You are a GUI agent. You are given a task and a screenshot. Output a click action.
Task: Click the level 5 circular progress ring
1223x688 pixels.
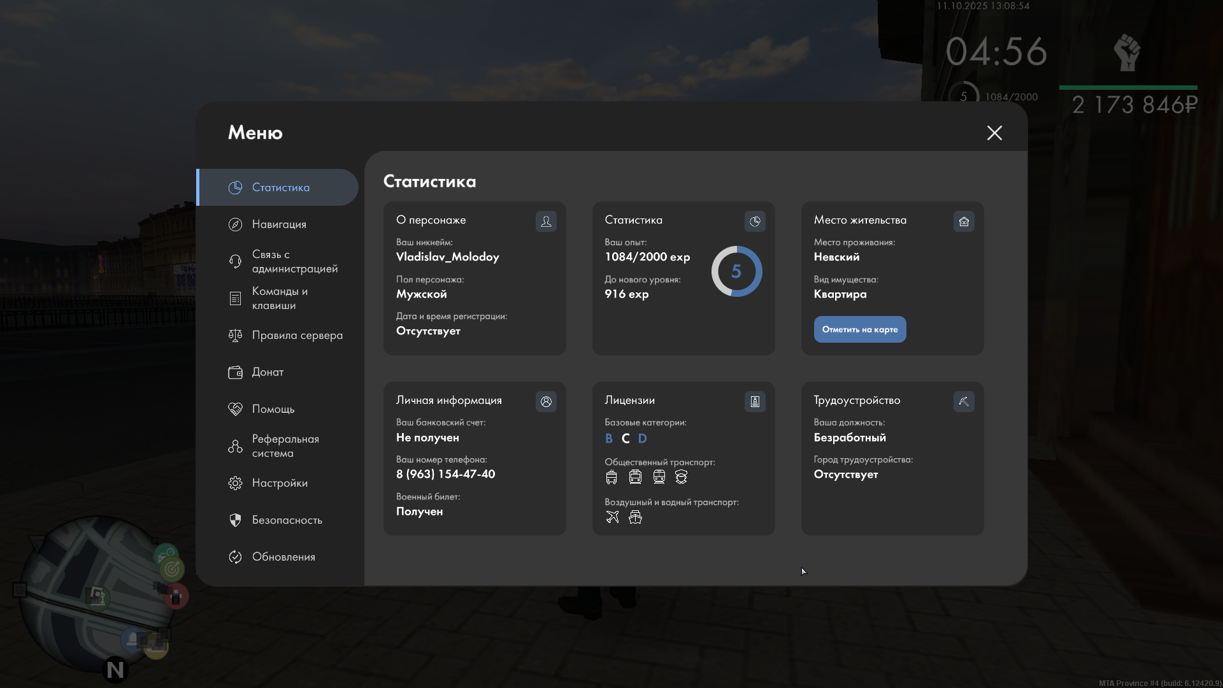pyautogui.click(x=736, y=271)
